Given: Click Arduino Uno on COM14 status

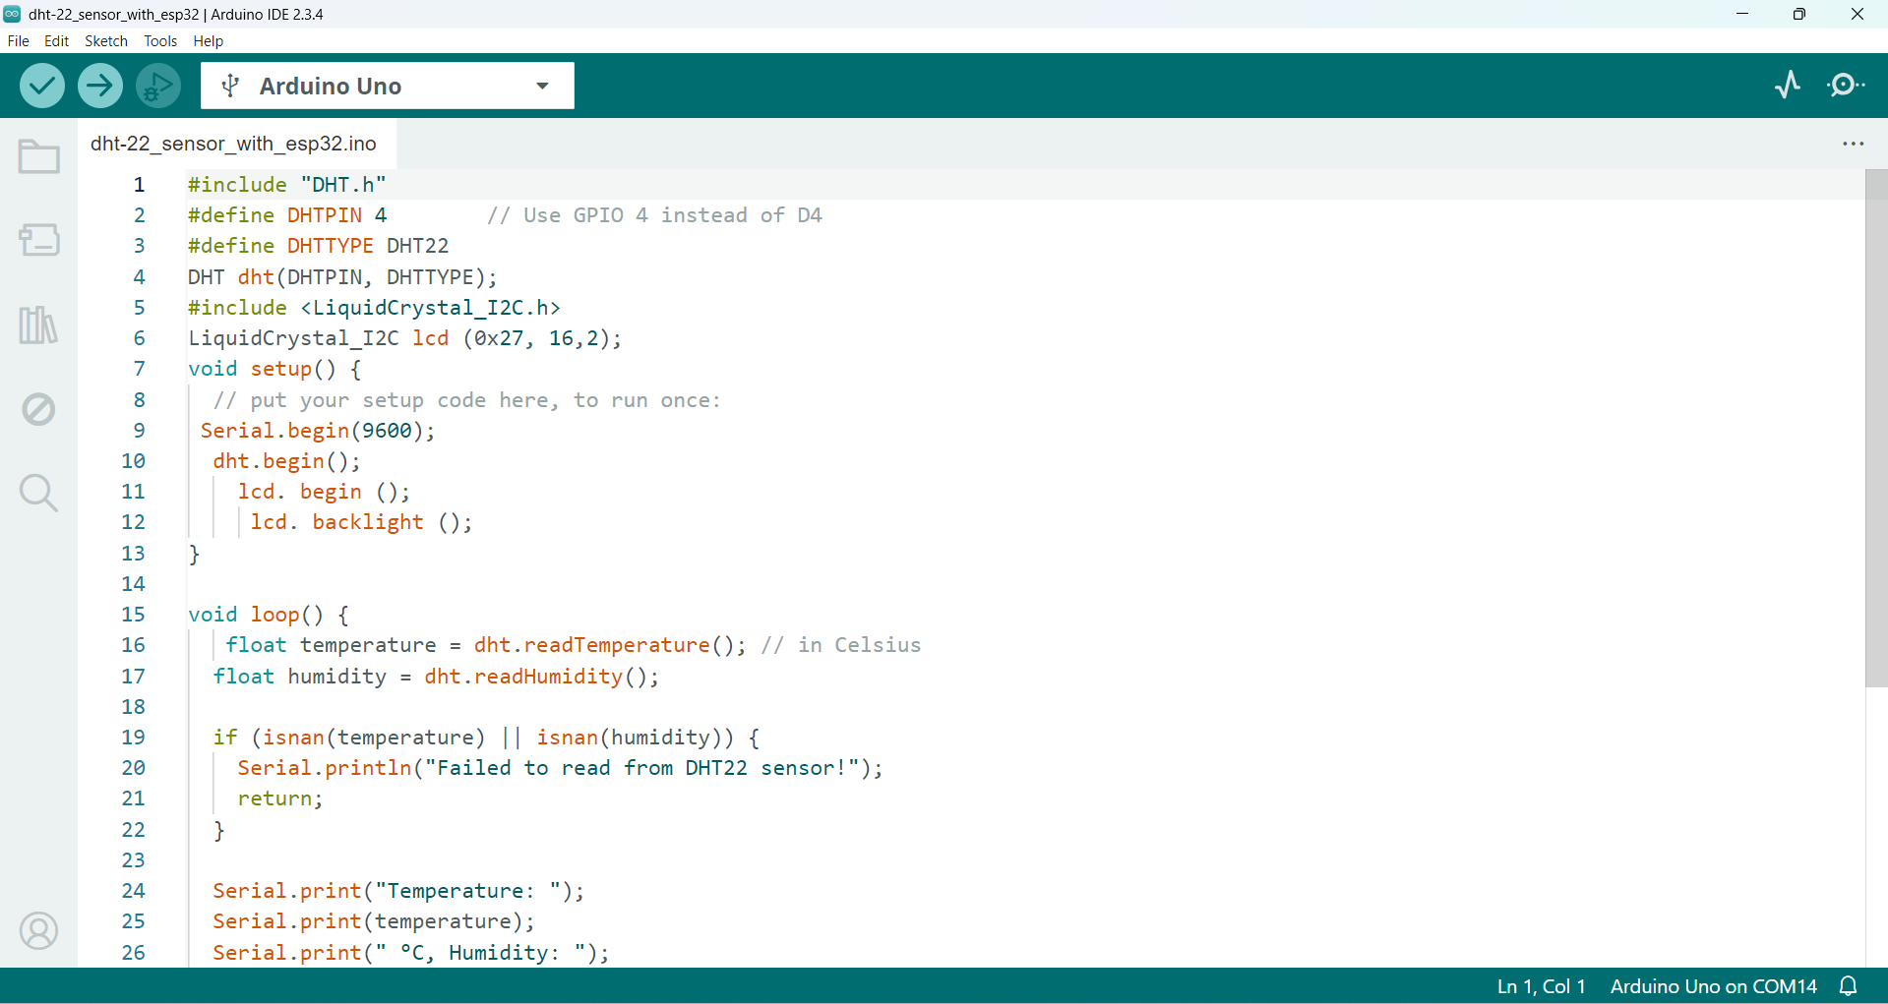Looking at the screenshot, I should click(1713, 986).
